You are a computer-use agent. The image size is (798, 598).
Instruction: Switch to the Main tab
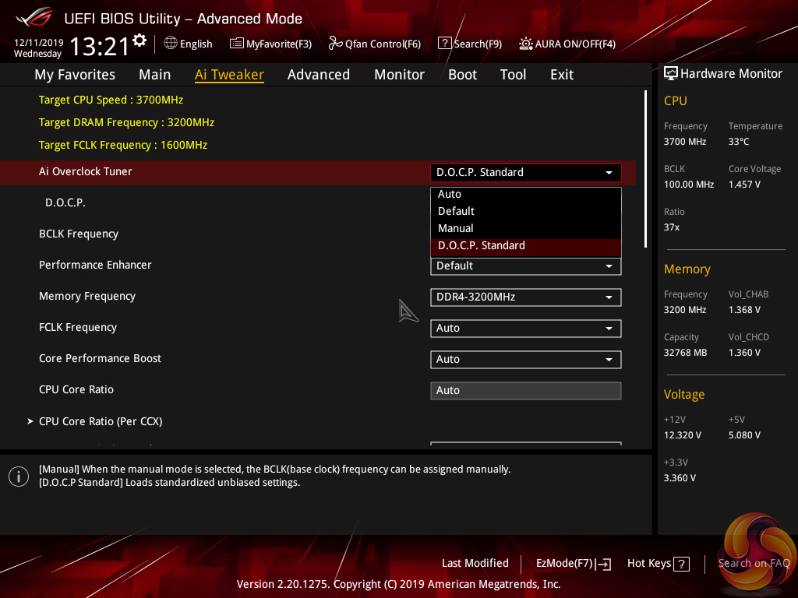pyautogui.click(x=155, y=75)
